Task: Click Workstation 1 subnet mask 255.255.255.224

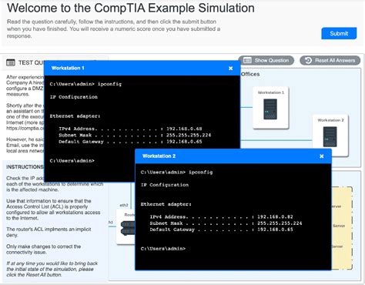Action: click(x=189, y=136)
